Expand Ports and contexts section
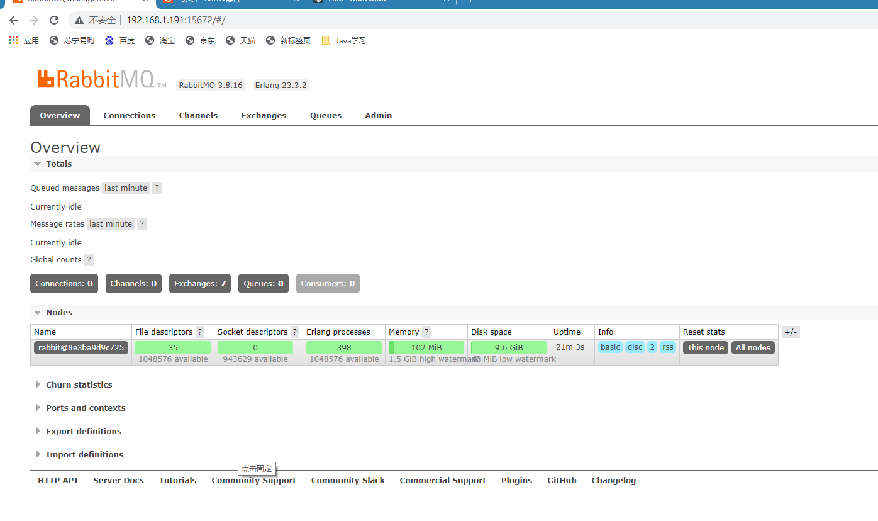 click(81, 408)
